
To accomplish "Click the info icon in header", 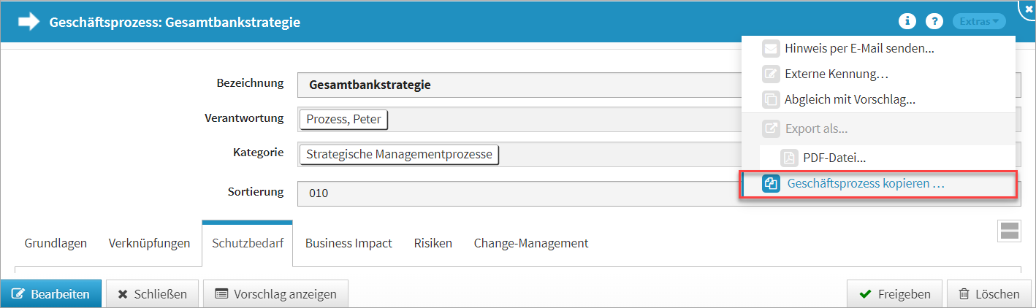I will [x=907, y=21].
